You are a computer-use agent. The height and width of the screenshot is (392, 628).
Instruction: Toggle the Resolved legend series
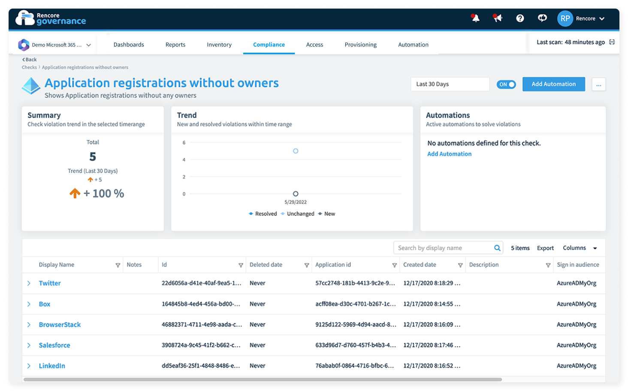[263, 214]
